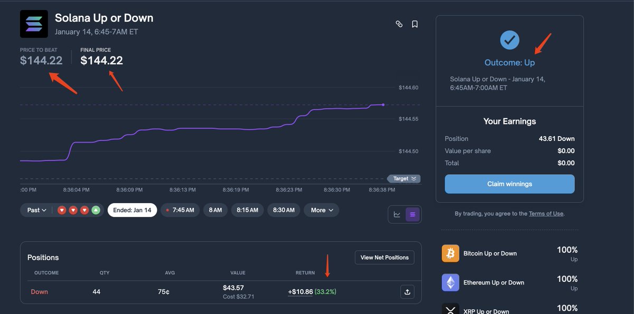Click the Down outcome in positions

[x=39, y=291]
